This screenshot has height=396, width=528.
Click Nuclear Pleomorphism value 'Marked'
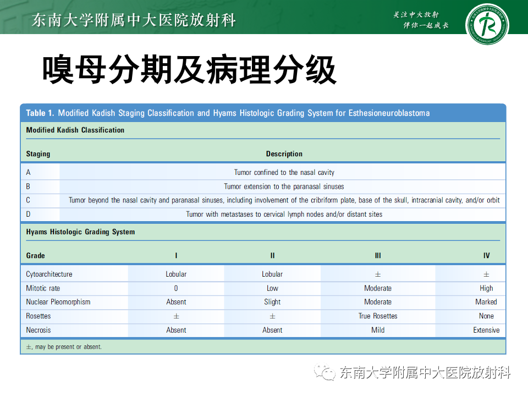click(x=486, y=302)
